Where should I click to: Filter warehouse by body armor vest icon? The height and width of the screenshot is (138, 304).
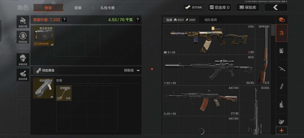281,51
